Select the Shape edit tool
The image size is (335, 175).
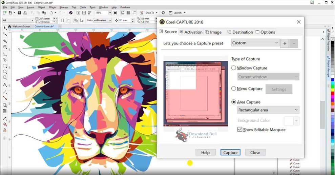pos(5,34)
